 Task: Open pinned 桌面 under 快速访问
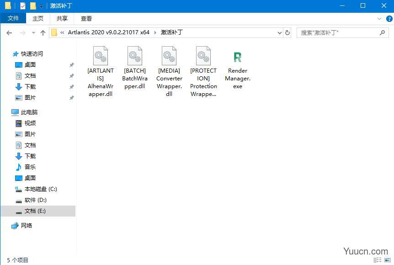[x=30, y=65]
